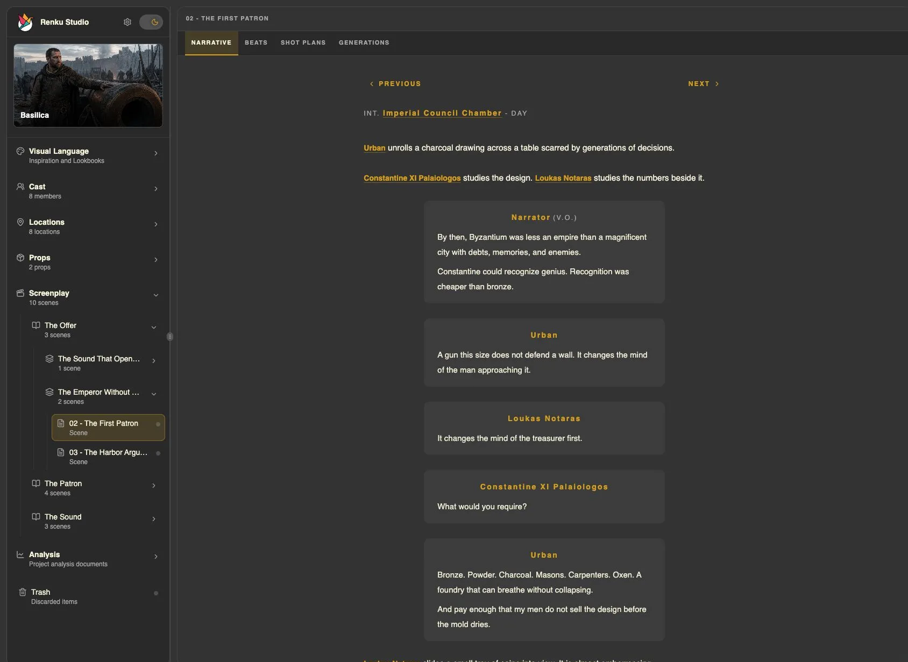This screenshot has width=908, height=662.
Task: Click the Narrator (V.O.) dialogue heading
Action: coord(544,217)
